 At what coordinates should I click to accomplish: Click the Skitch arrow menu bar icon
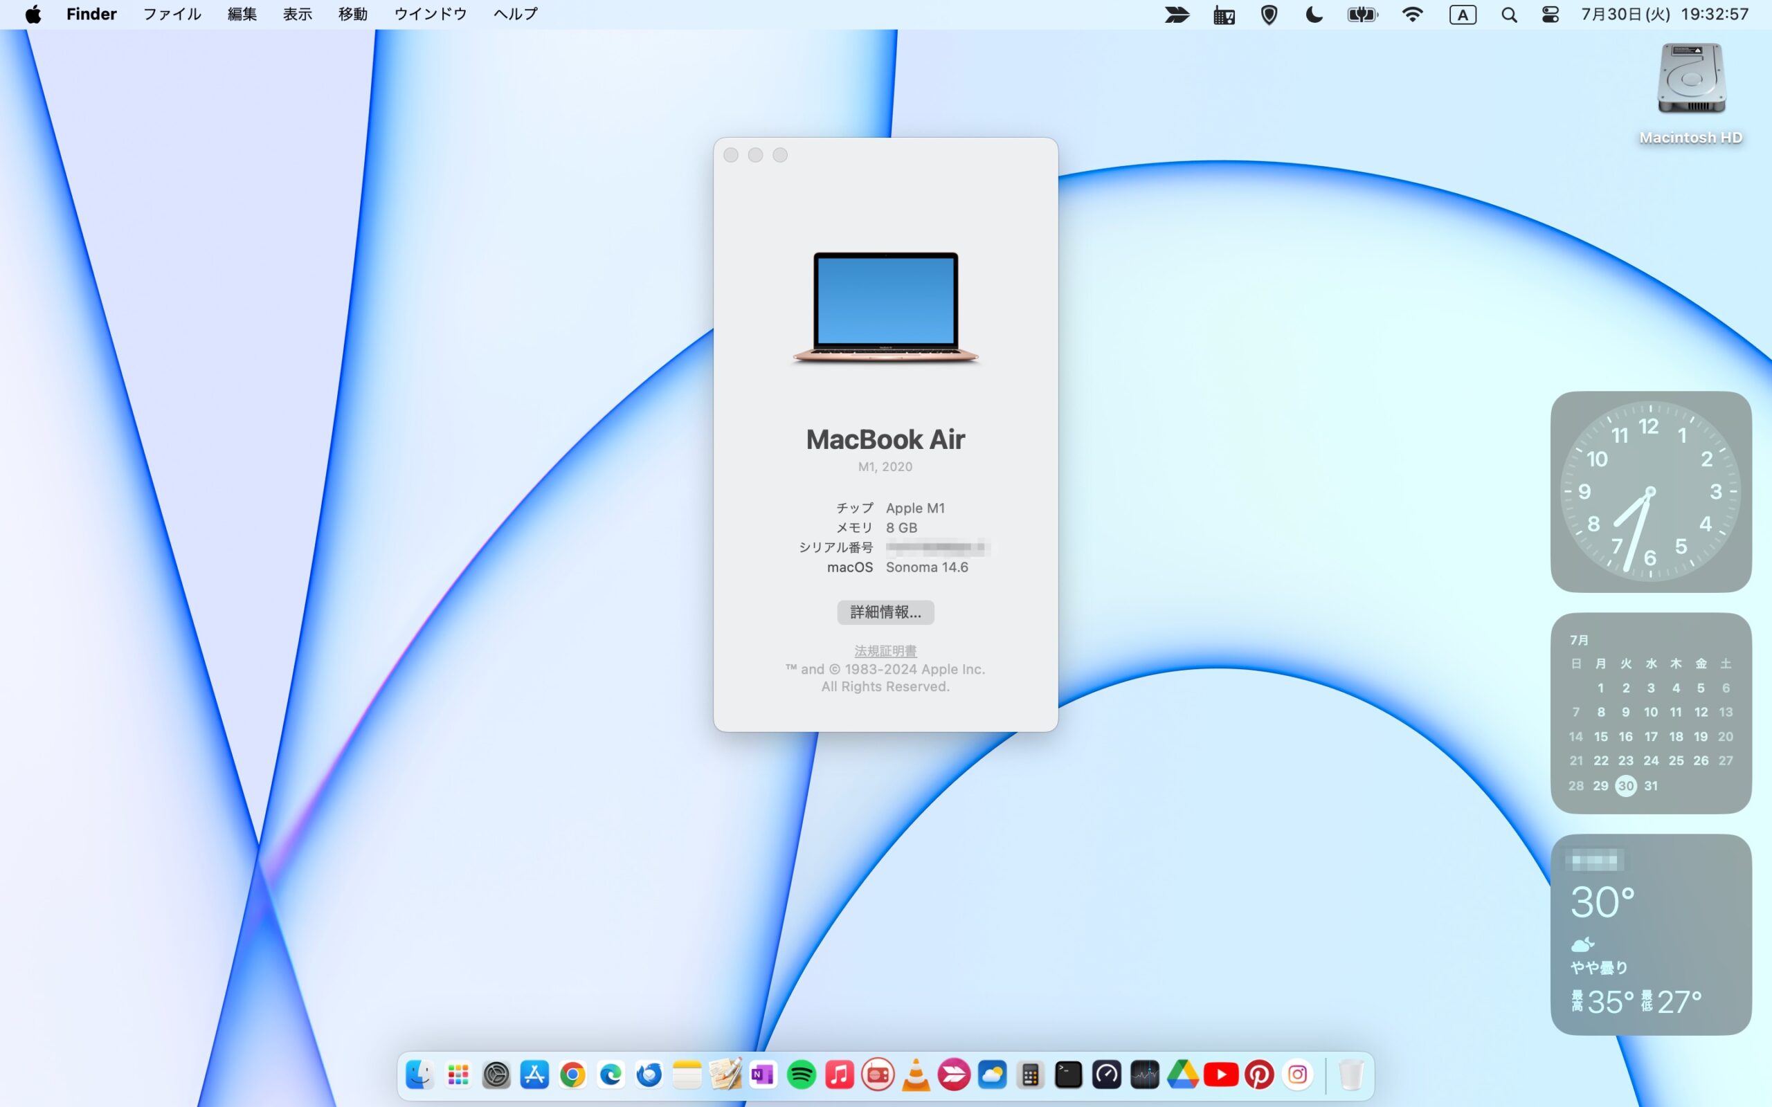[x=1177, y=15]
